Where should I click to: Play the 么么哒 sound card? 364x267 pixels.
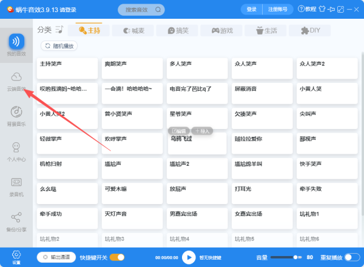pos(67,194)
